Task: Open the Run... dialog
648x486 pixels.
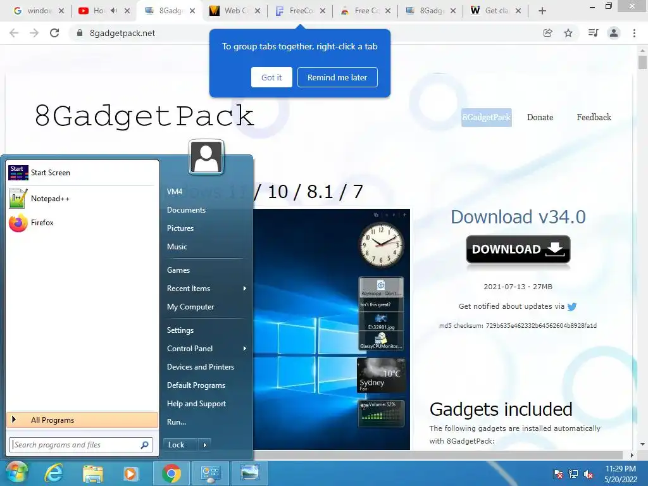Action: [177, 422]
